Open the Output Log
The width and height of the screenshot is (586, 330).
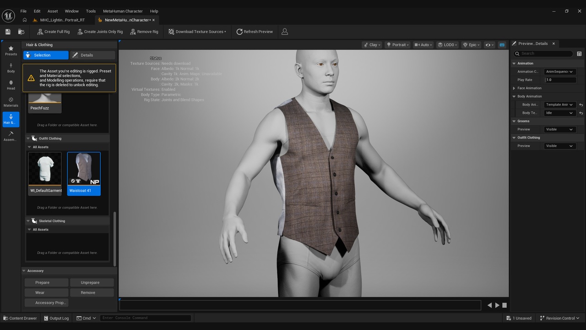coord(56,318)
